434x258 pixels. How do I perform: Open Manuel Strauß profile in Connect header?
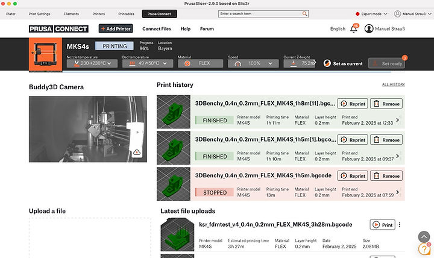tap(385, 28)
